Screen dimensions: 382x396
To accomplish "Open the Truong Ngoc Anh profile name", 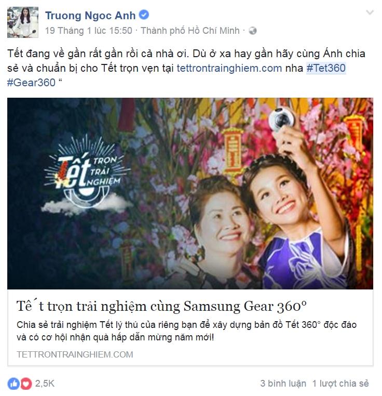I will 90,16.
